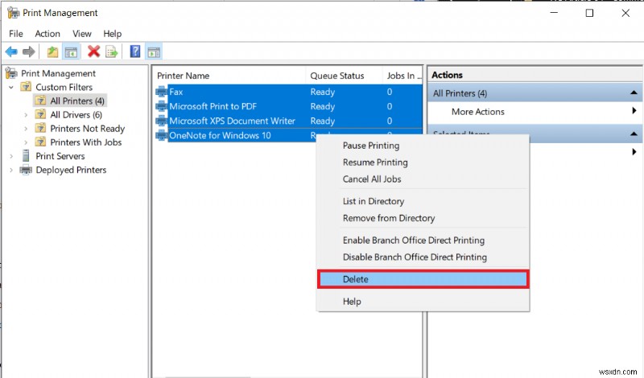Click the All Drivers (6) filter icon
644x378 pixels.
(x=40, y=114)
